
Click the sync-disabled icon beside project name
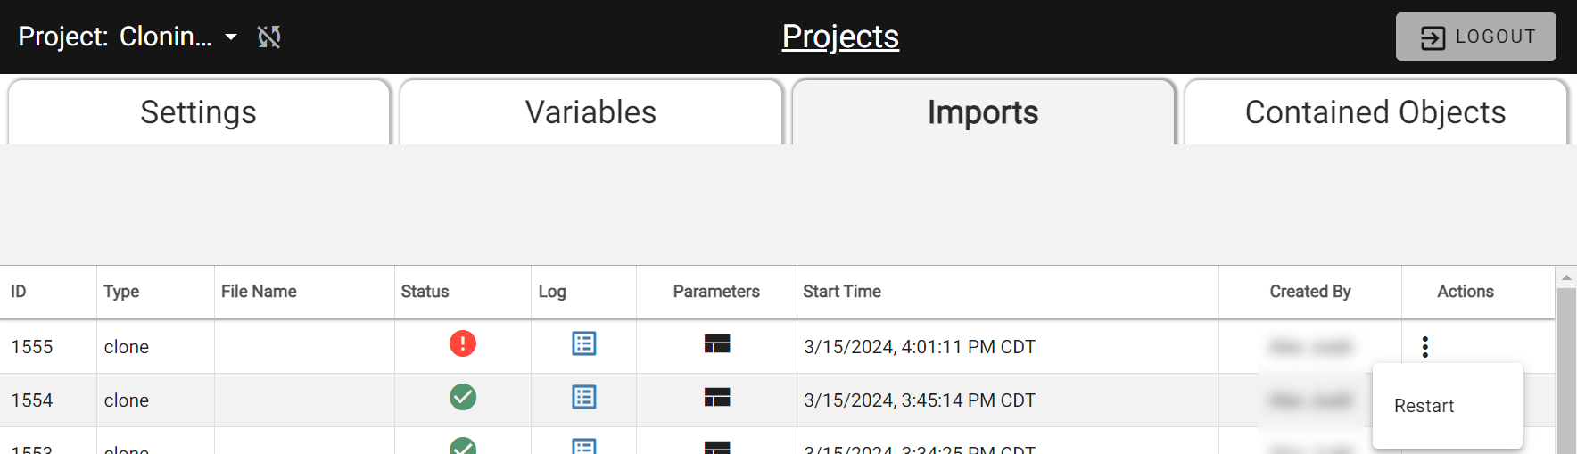268,37
